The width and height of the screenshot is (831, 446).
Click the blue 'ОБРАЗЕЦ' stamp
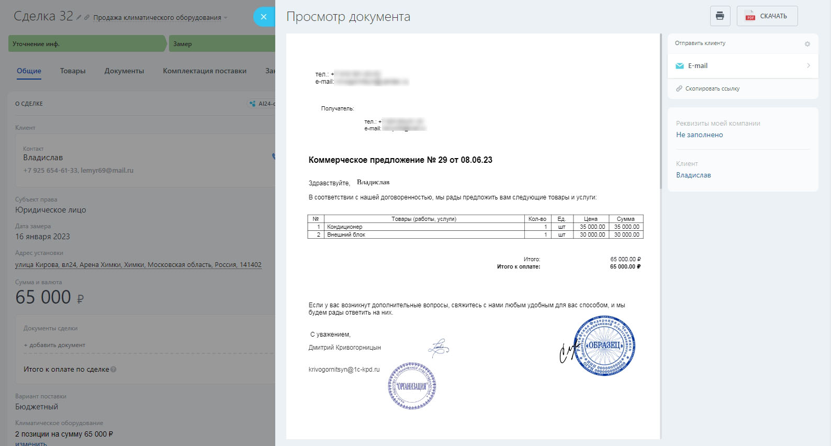604,345
